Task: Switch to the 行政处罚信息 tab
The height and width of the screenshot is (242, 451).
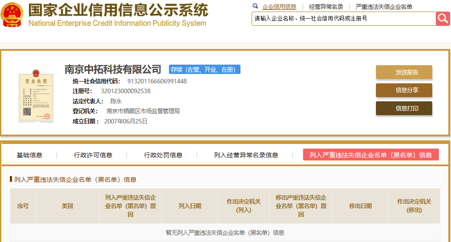Action: tap(163, 155)
